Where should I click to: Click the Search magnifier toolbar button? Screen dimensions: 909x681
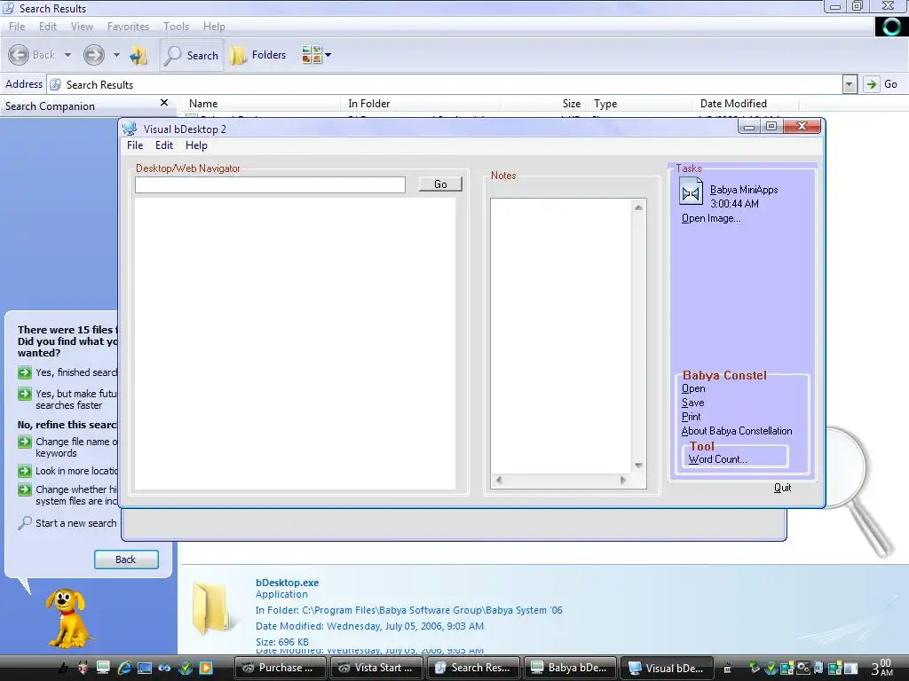[192, 56]
